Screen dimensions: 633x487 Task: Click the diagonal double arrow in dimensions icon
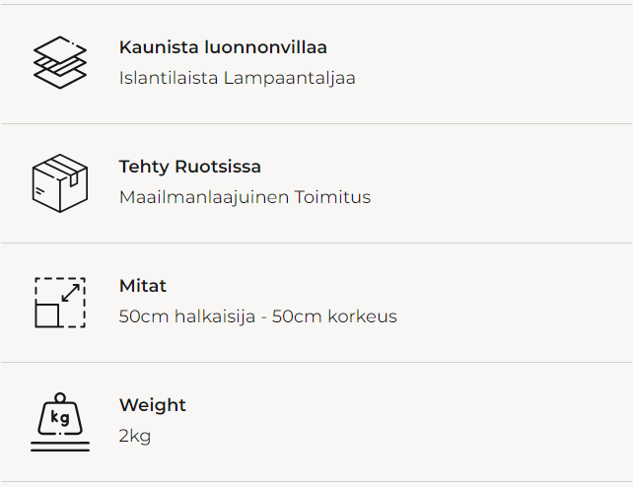click(71, 292)
